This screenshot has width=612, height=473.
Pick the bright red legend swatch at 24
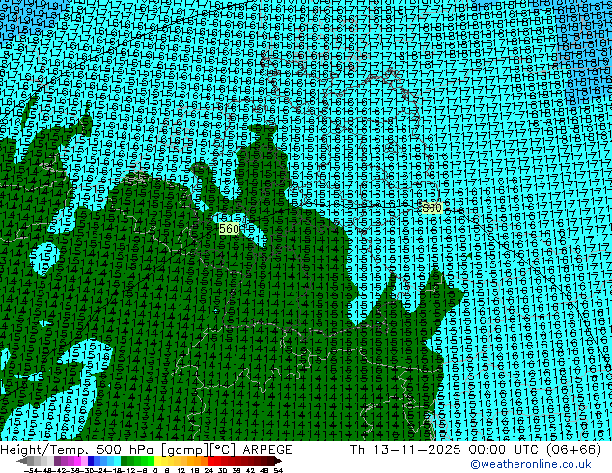(210, 460)
